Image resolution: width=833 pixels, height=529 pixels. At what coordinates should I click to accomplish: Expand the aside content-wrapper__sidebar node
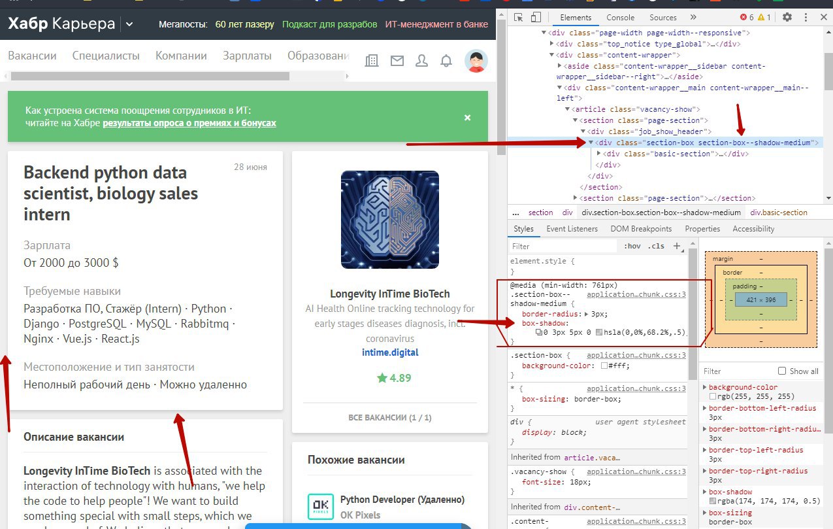coord(559,66)
